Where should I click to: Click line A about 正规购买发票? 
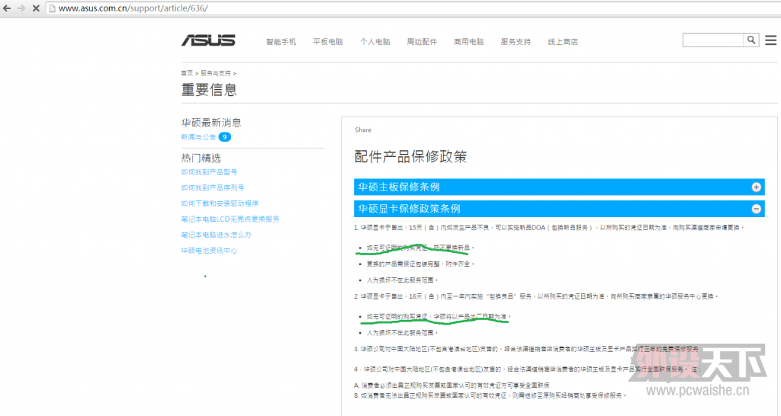452,386
